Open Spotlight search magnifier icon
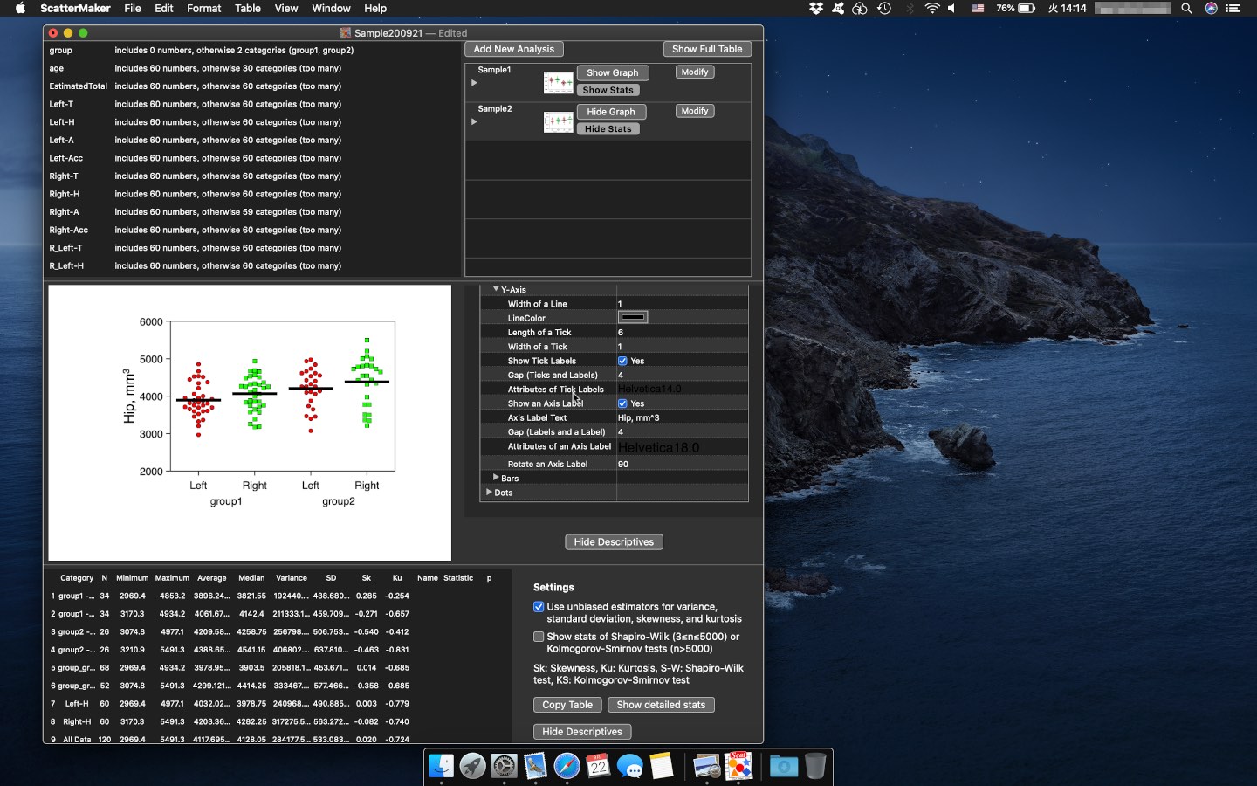Screen dimensions: 1257x786 point(1186,9)
